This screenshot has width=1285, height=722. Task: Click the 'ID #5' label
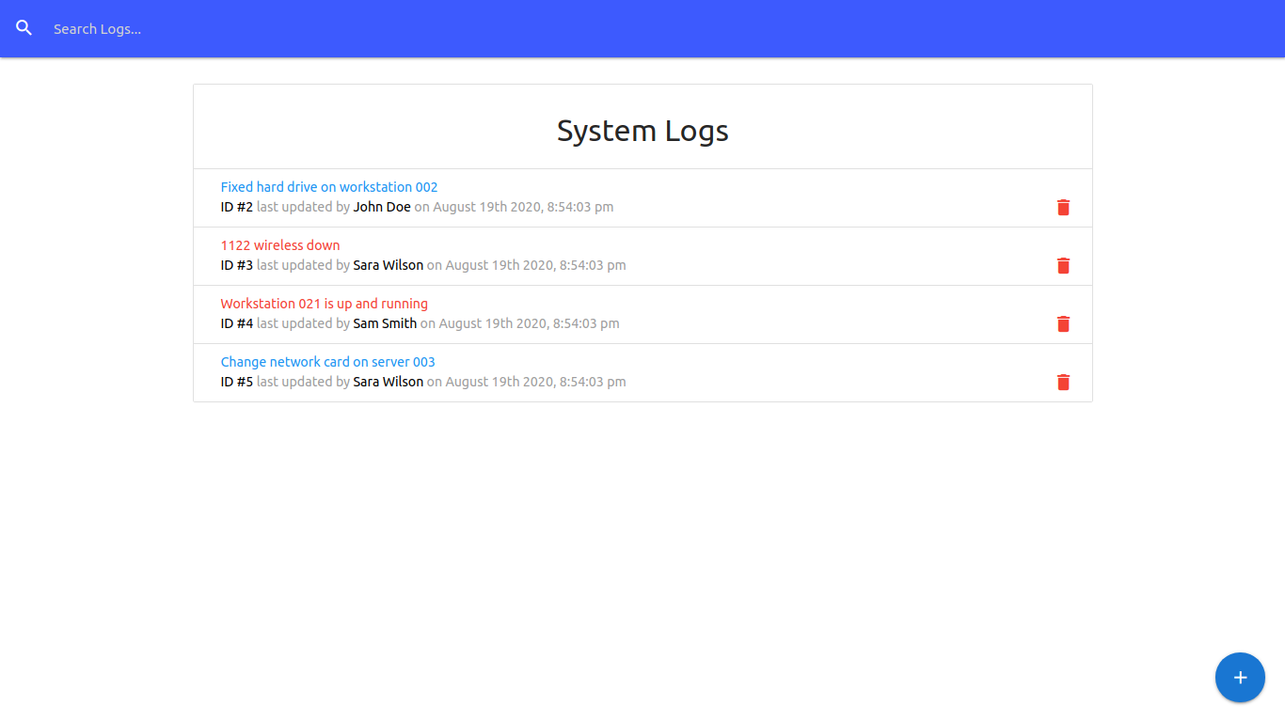click(237, 382)
